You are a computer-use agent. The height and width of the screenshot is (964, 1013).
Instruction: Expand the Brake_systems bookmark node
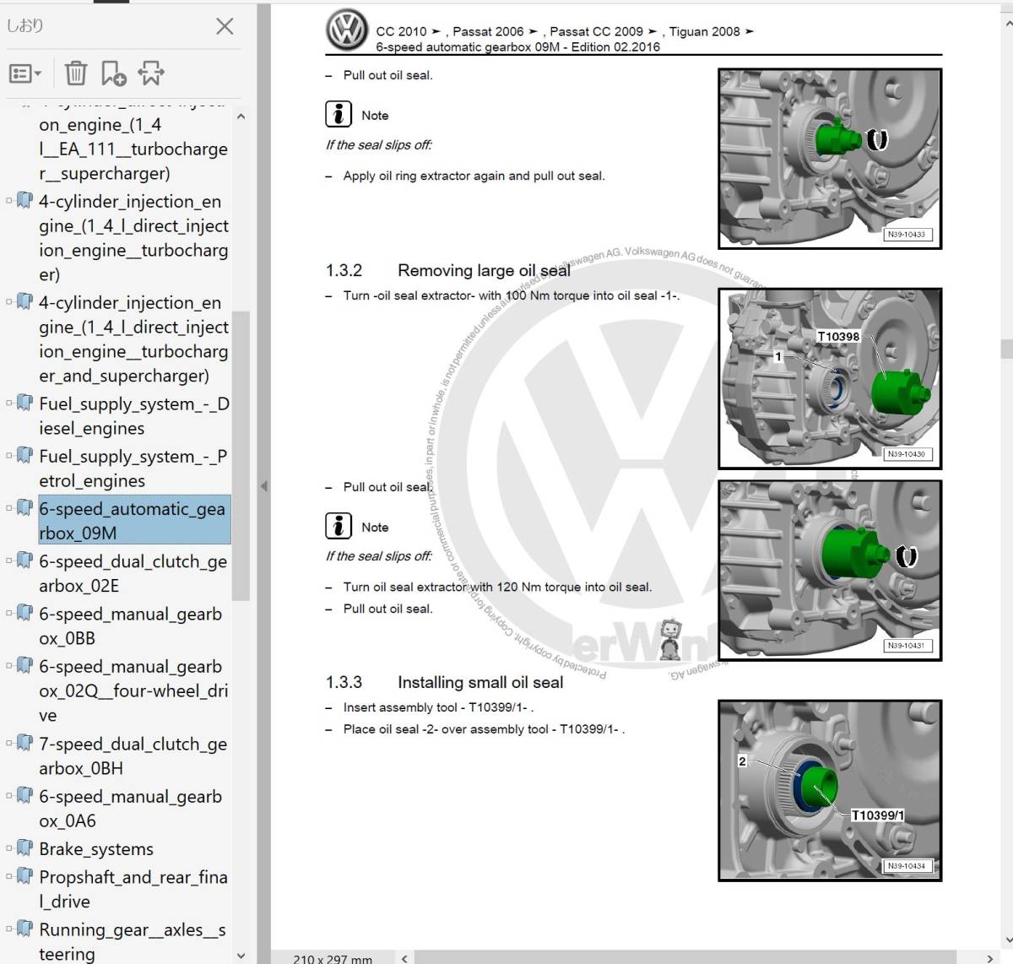coord(9,848)
